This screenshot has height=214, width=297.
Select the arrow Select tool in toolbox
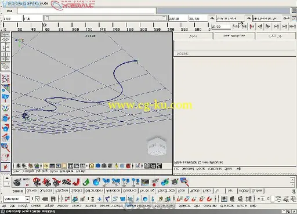coord(5,166)
